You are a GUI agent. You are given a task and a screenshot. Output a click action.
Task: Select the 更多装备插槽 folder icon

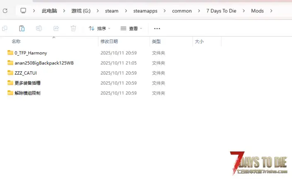10,83
